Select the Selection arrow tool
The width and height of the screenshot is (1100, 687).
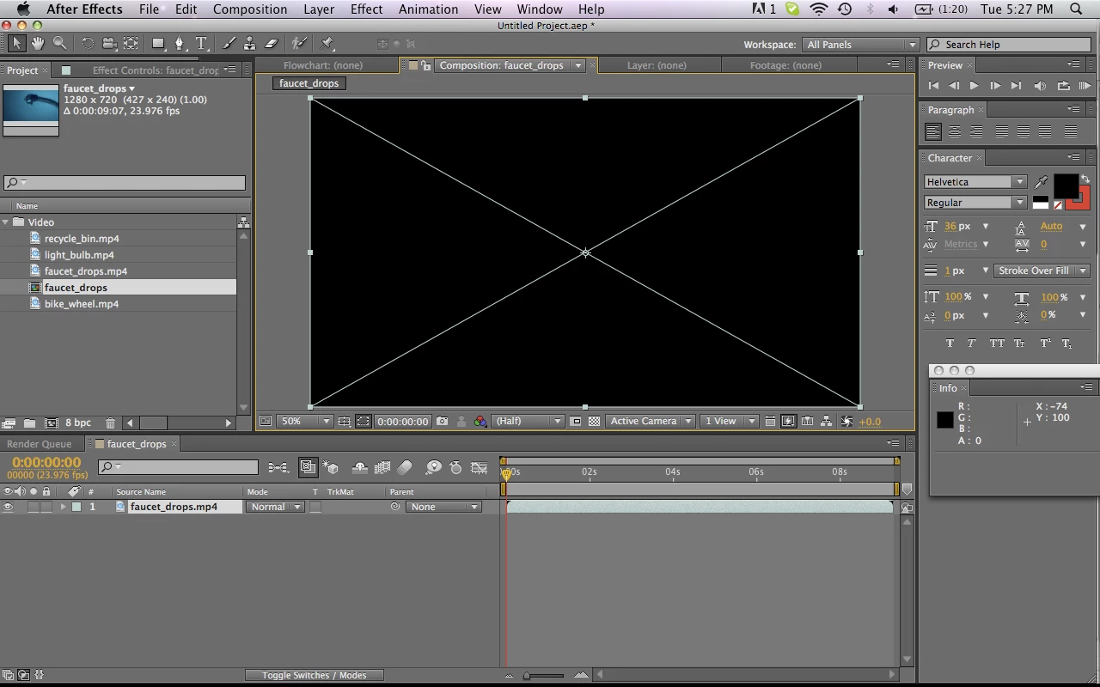click(17, 43)
